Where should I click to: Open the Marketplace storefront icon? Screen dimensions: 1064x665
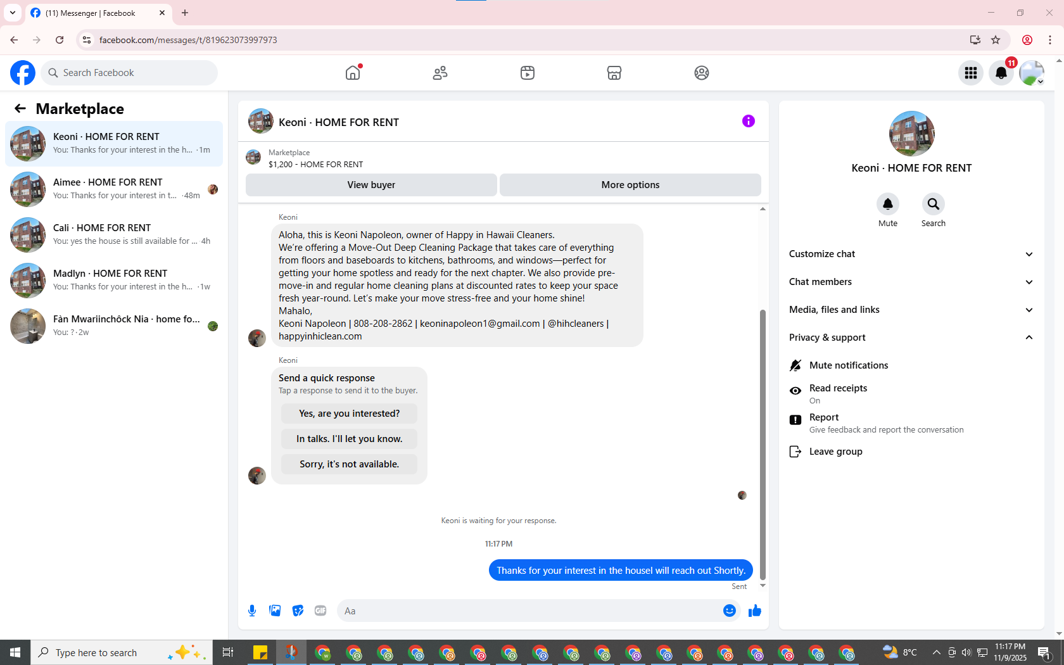click(x=614, y=73)
